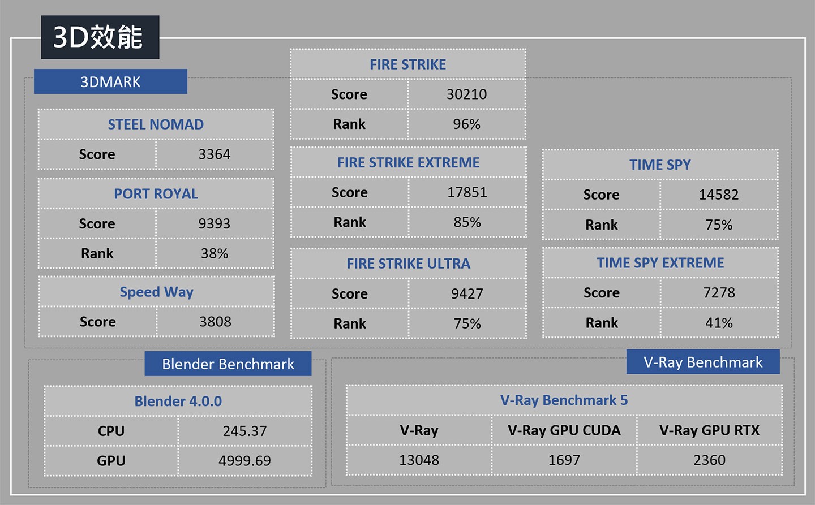Image resolution: width=815 pixels, height=505 pixels.
Task: Select Fire Strike Ultra score 9427
Action: [467, 293]
